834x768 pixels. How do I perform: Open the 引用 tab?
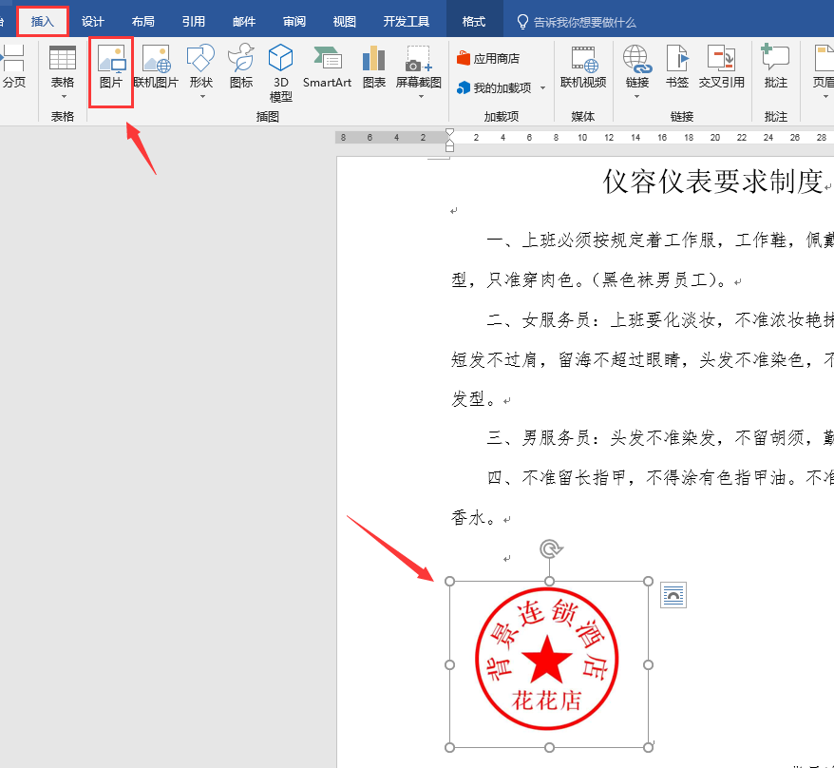coord(194,22)
